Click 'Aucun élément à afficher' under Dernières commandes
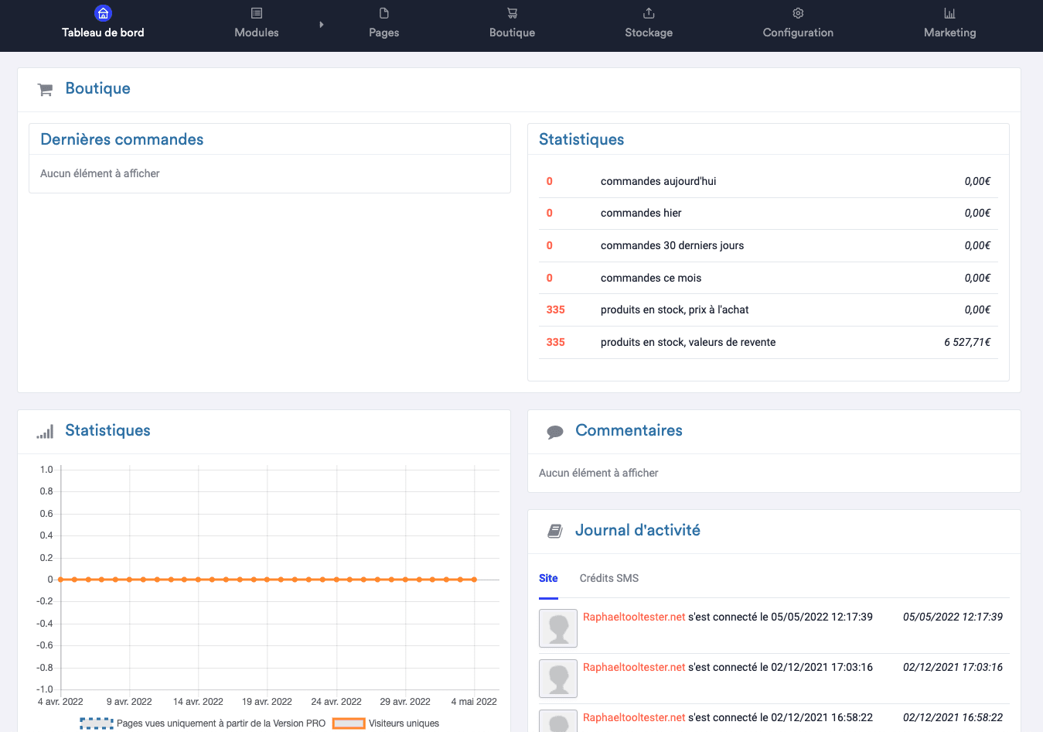 100,173
